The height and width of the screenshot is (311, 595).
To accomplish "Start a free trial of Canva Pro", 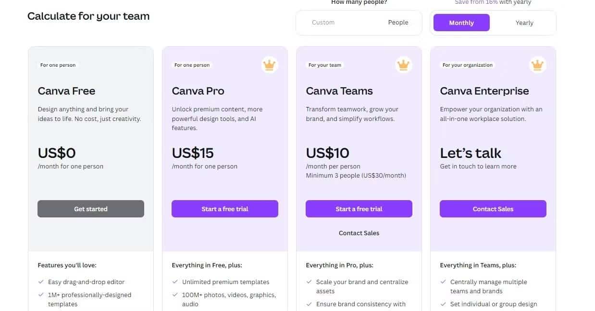I will point(225,209).
